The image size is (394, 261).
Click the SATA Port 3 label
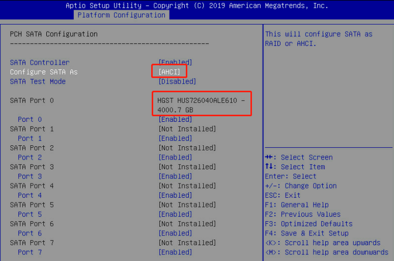(x=32, y=167)
